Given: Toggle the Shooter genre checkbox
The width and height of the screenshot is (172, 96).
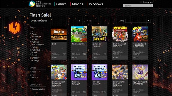Looking at the screenshot, I should (31, 58).
